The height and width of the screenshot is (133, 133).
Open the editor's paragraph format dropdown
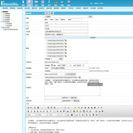coord(42,115)
